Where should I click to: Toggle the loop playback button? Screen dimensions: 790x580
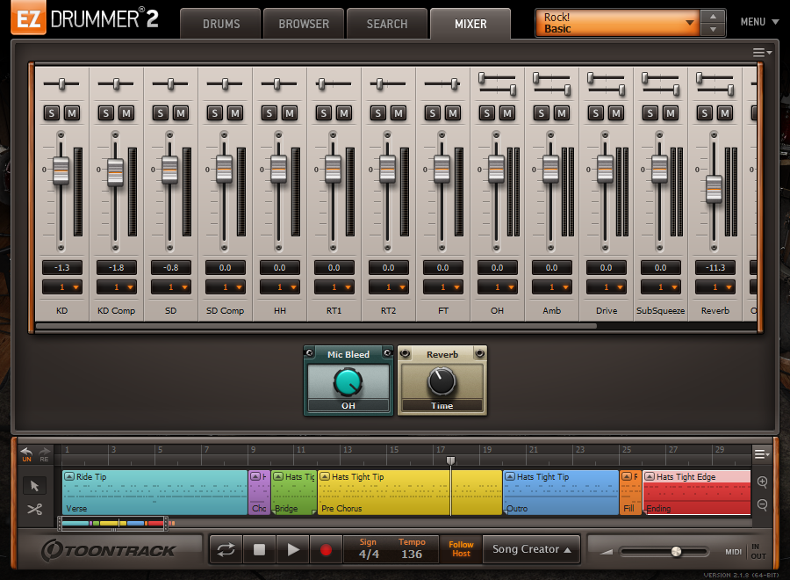226,550
